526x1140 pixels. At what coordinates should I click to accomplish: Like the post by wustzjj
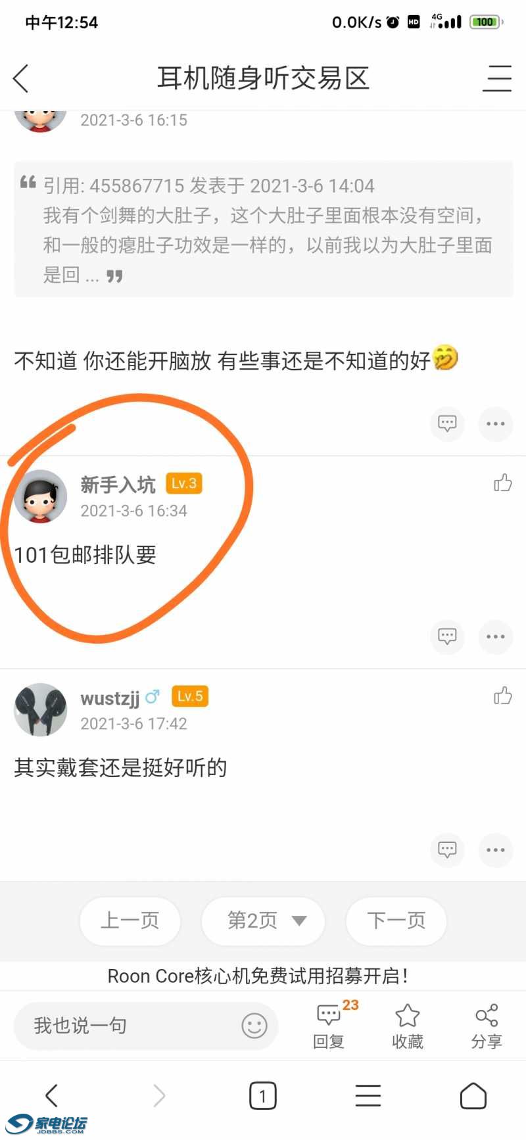tap(503, 696)
